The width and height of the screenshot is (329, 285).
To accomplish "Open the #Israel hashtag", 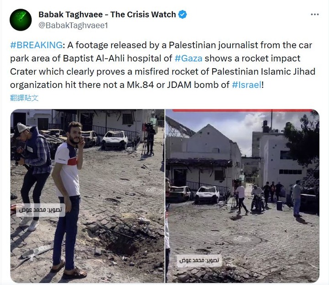I will pos(247,85).
